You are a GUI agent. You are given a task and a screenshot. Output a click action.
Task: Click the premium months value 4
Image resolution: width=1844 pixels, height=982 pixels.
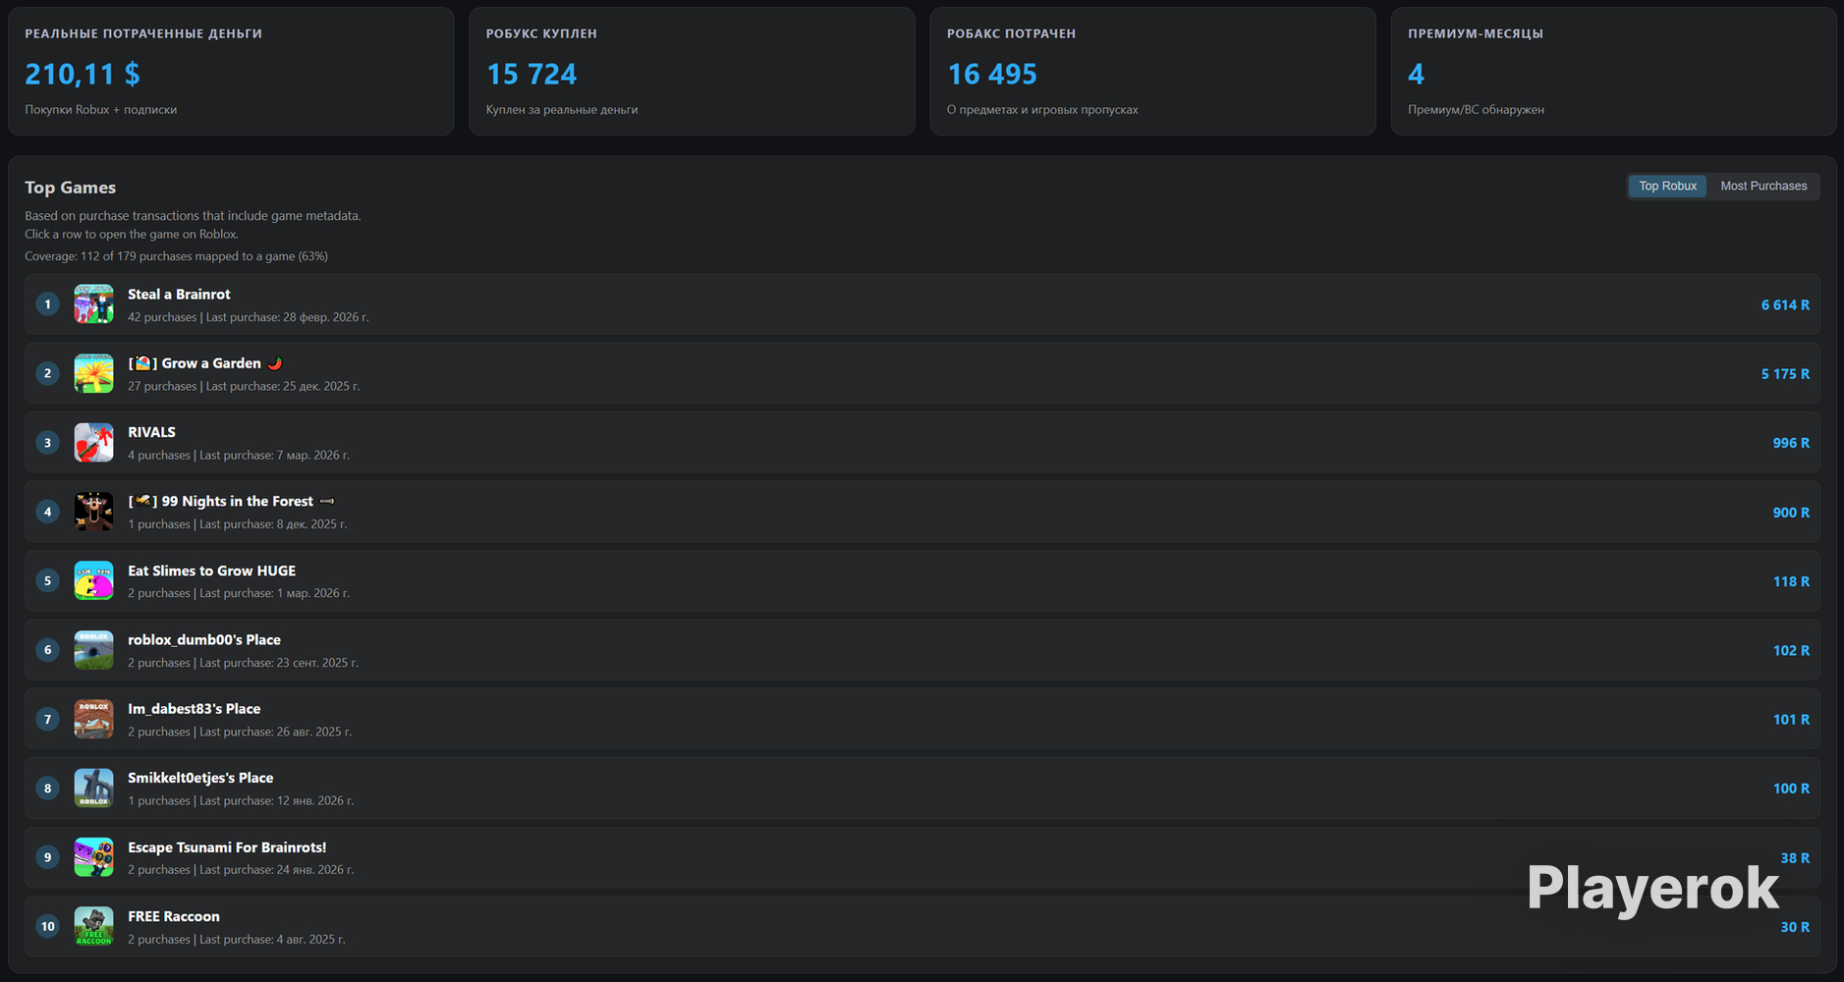click(x=1416, y=74)
